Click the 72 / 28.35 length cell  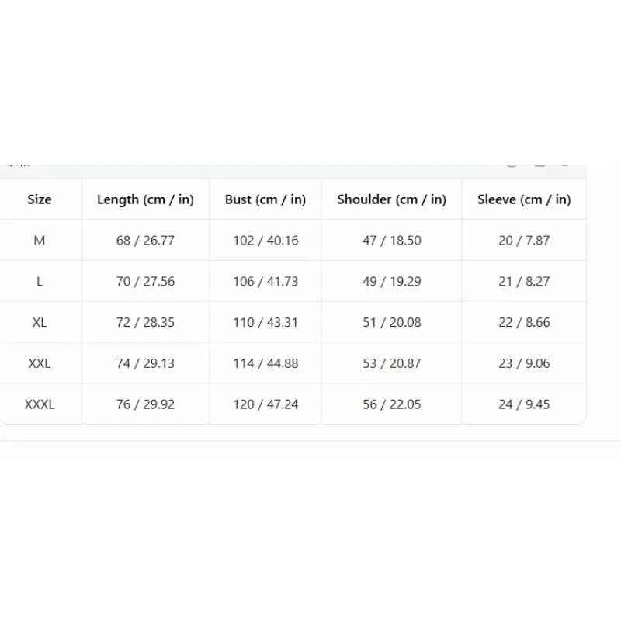coord(145,322)
